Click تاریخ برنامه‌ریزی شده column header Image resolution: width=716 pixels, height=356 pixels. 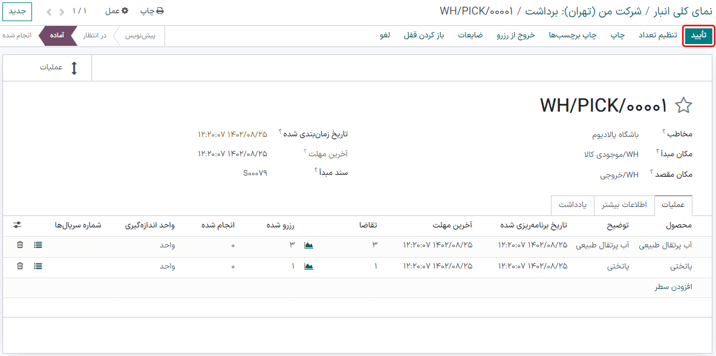[x=533, y=225]
